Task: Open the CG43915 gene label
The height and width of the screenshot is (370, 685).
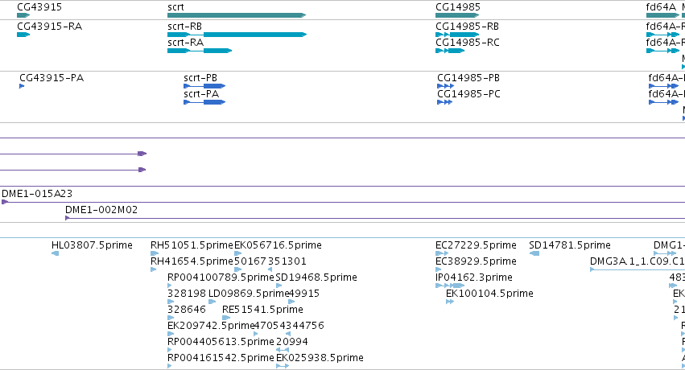Action: pos(39,7)
